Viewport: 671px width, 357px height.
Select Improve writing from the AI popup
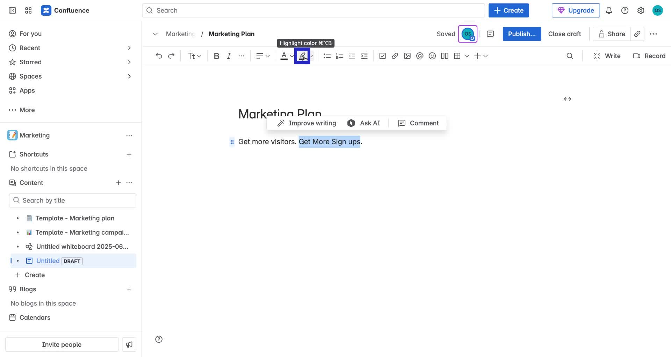[x=306, y=123]
